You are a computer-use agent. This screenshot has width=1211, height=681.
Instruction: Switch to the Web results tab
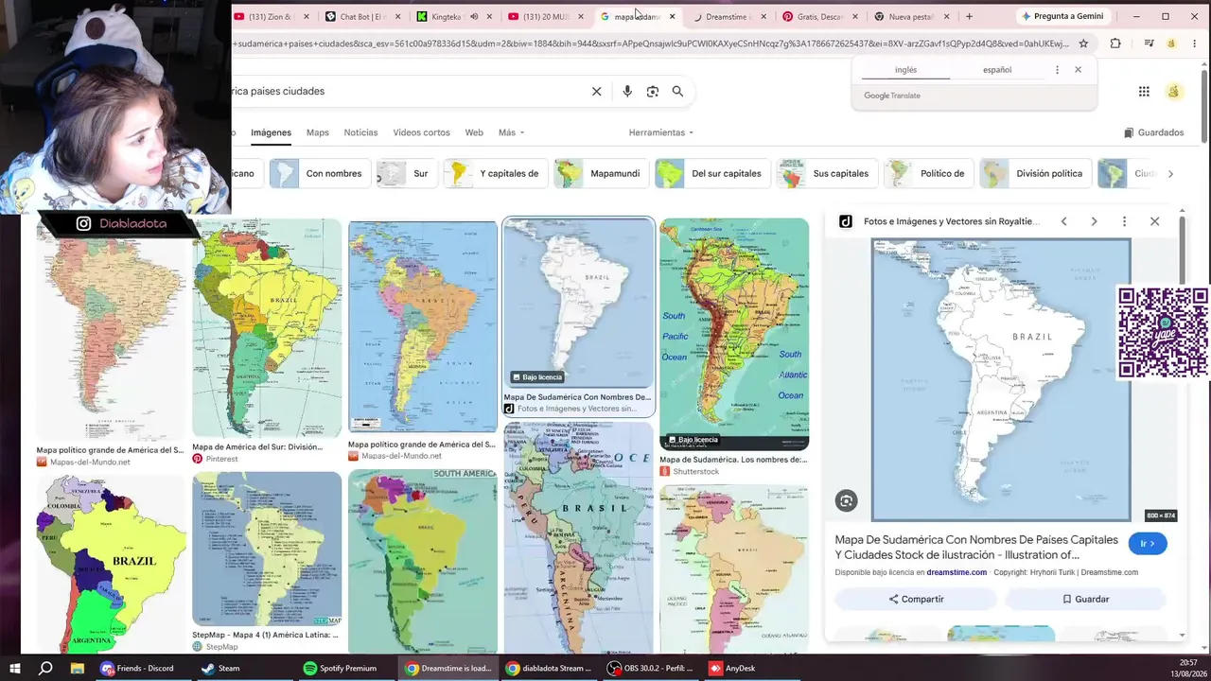[474, 132]
